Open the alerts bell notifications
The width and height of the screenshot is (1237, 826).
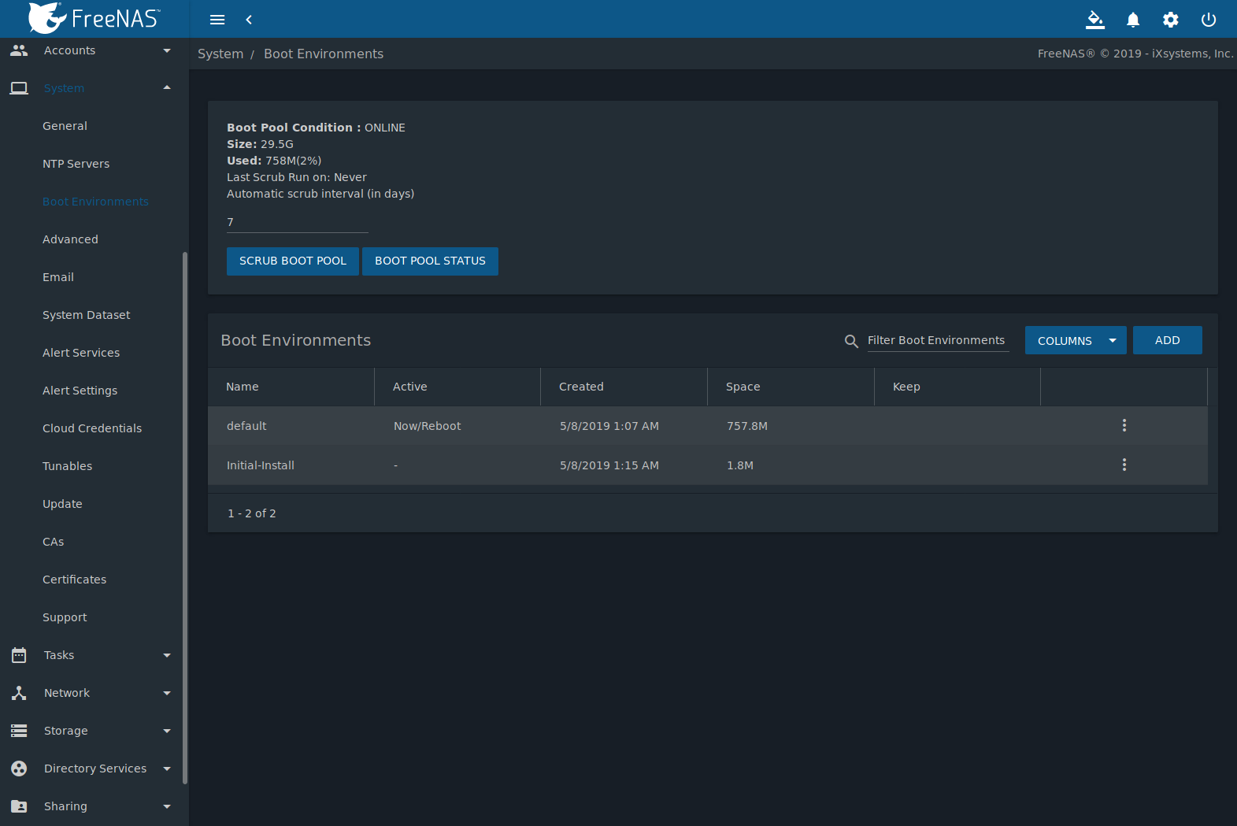(1133, 20)
